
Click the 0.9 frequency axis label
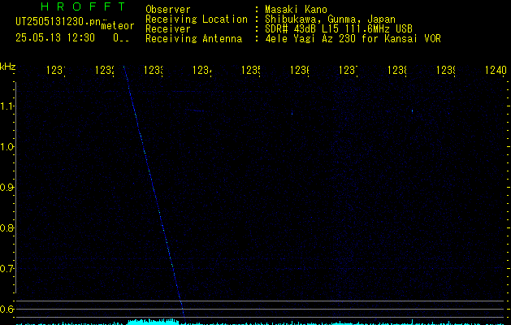click(6, 188)
